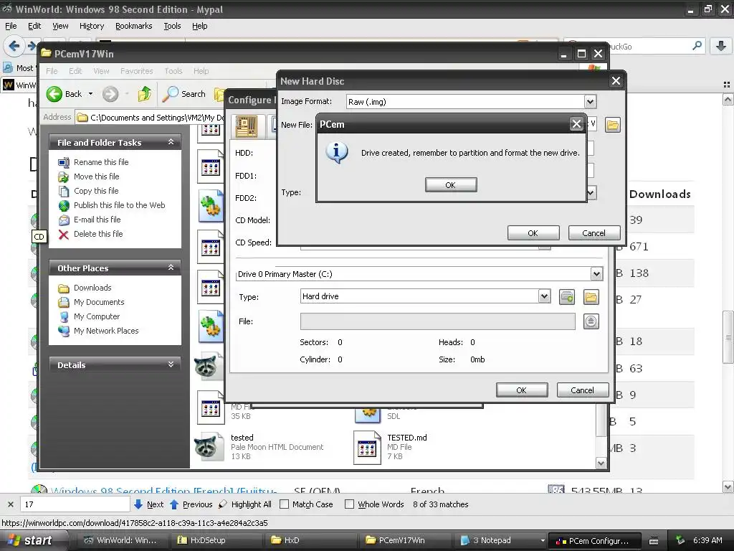Expand the Drive 0 Primary Master drive selector
Screen dimensions: 734x551
pos(596,274)
